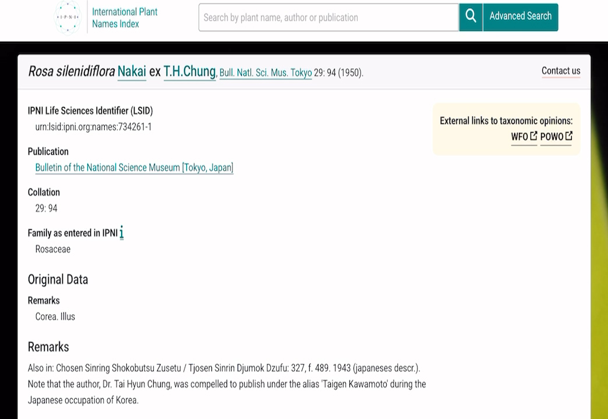The width and height of the screenshot is (608, 419).
Task: Click the 'Original Data' heading
Action: click(58, 279)
